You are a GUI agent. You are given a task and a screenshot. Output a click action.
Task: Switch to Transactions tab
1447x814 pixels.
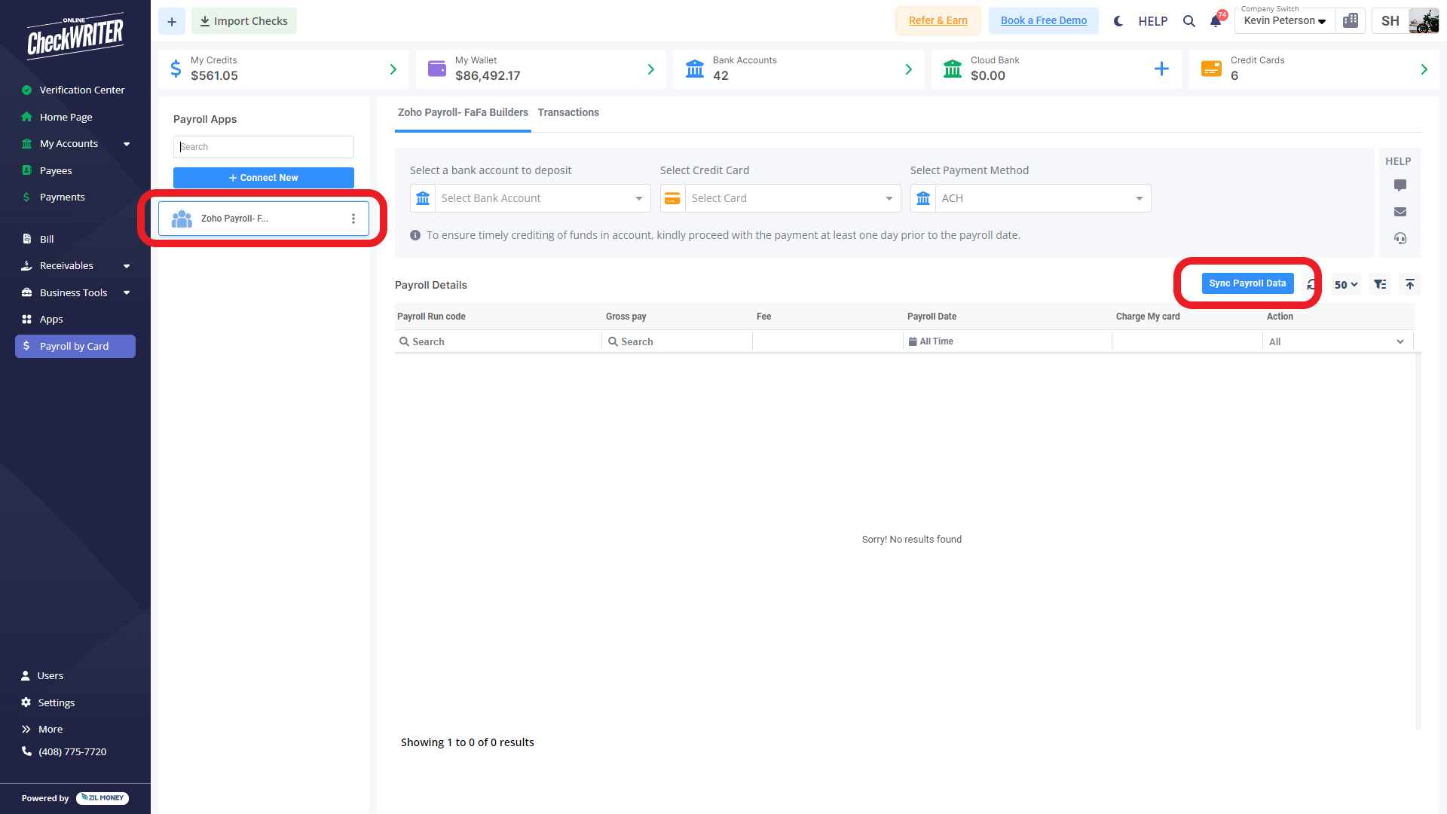(x=568, y=113)
